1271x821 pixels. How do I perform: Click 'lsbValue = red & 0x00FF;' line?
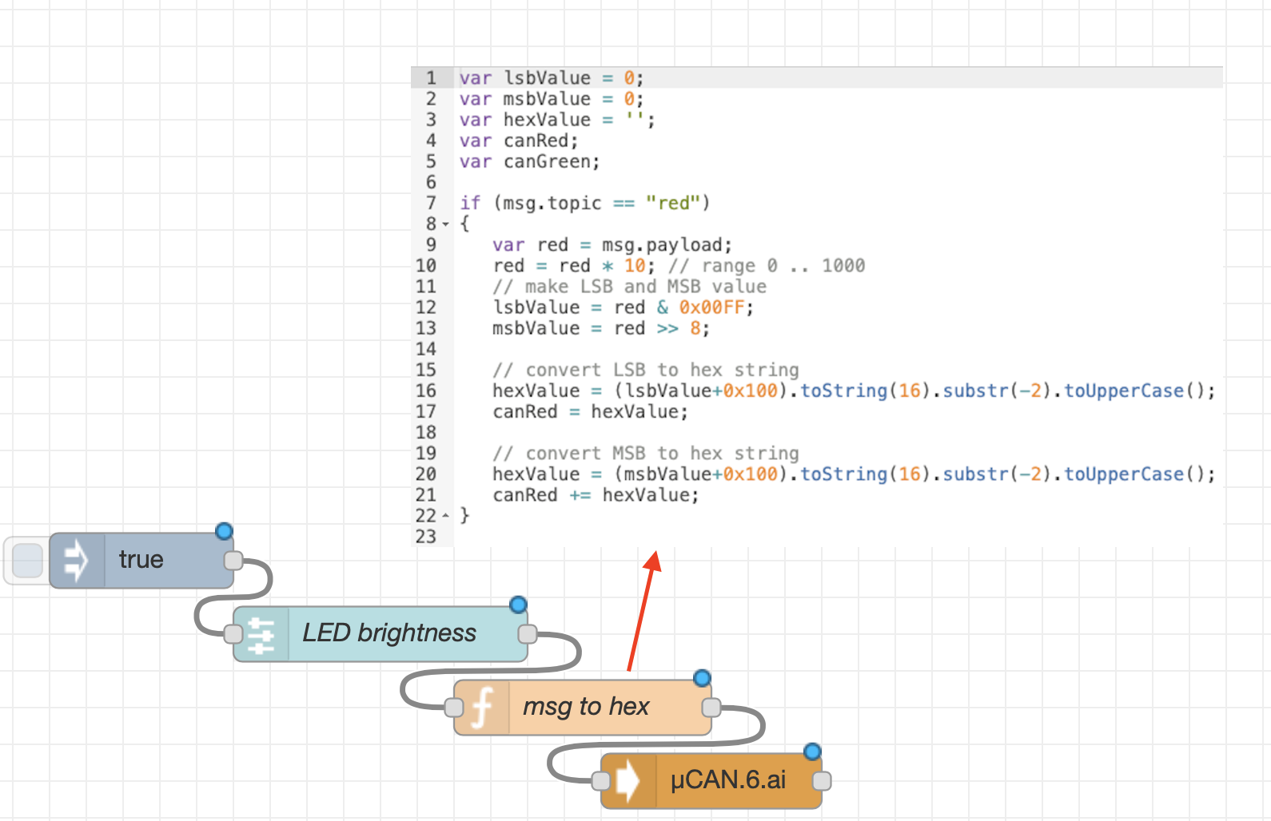[623, 307]
